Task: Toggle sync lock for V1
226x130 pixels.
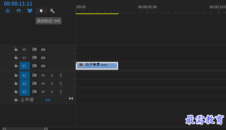Action: (x=34, y=66)
